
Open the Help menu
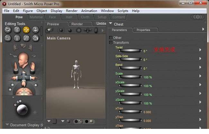tap(136, 11)
